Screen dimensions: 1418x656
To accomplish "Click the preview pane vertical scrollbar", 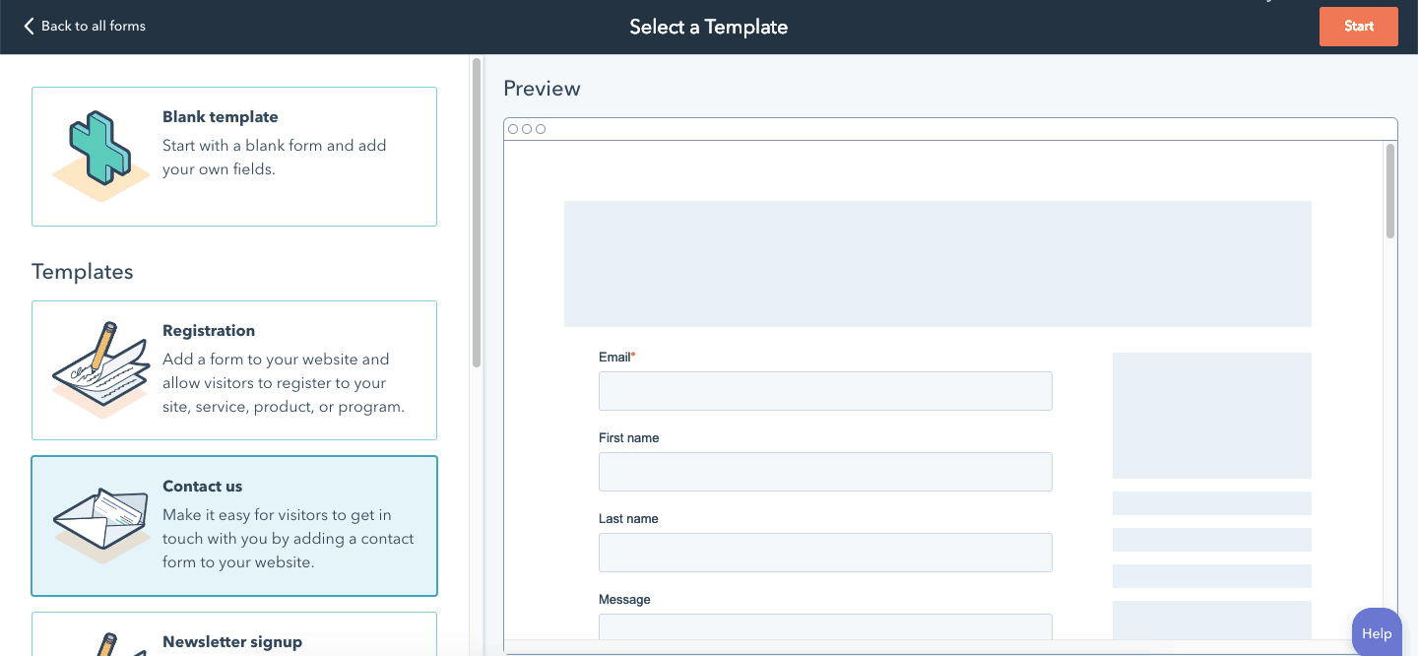I will coord(1390,191).
